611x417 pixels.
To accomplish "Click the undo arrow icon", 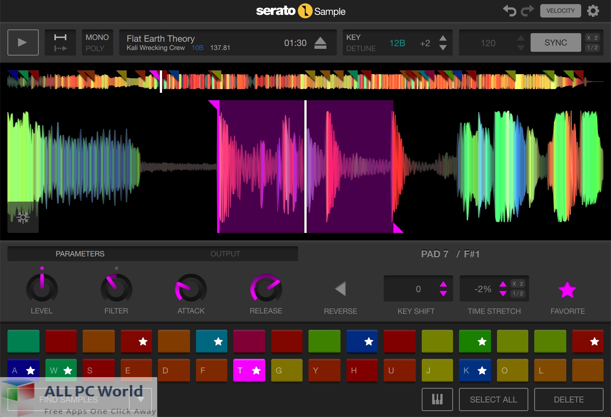I will tap(510, 11).
